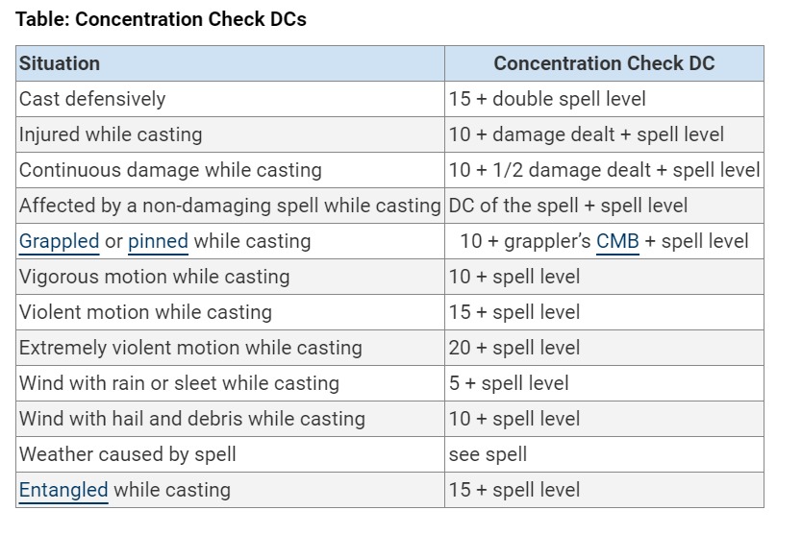Click the Situation column header
Viewport: 802px width, 535px height.
pyautogui.click(x=60, y=63)
